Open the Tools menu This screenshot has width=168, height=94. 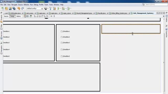[51, 5]
